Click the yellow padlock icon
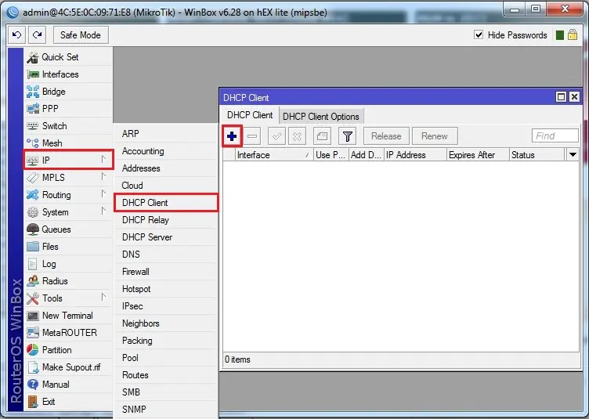589x419 pixels. (x=573, y=35)
